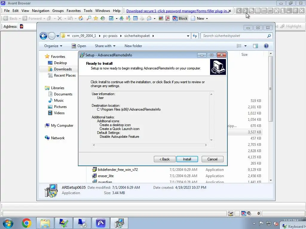The image size is (306, 229).
Task: Click the next tab arrow icon
Action: coord(245,11)
